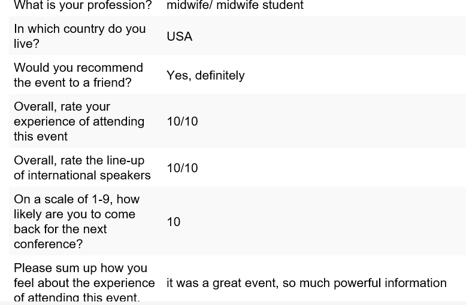The image size is (466, 305).
Task: Click the 'rate your experience of attending' question
Action: [79, 121]
